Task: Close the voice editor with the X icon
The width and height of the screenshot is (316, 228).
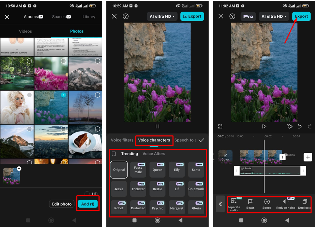Action: [x=114, y=16]
